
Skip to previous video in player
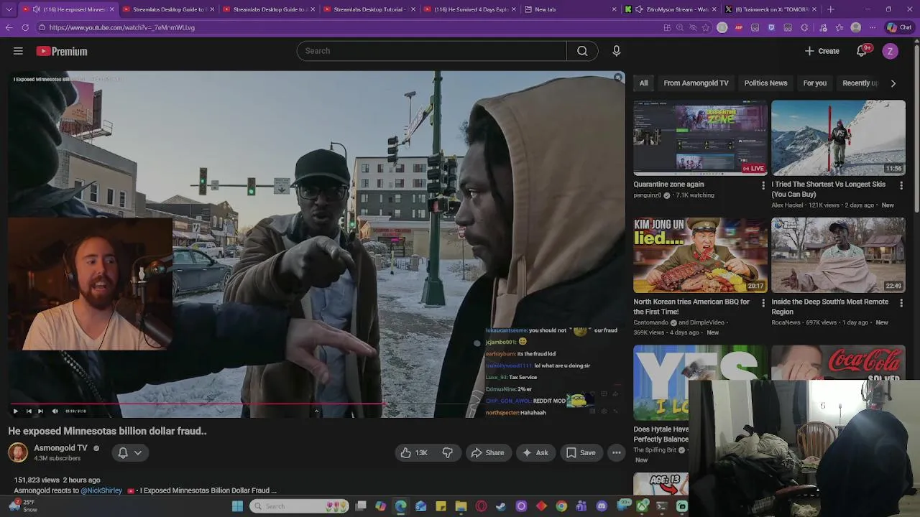(28, 411)
